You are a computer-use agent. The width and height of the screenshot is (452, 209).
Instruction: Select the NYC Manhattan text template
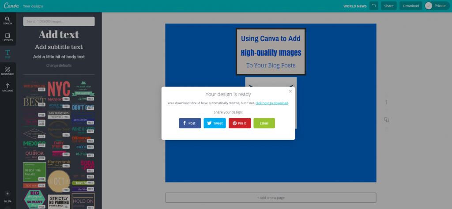(x=59, y=91)
